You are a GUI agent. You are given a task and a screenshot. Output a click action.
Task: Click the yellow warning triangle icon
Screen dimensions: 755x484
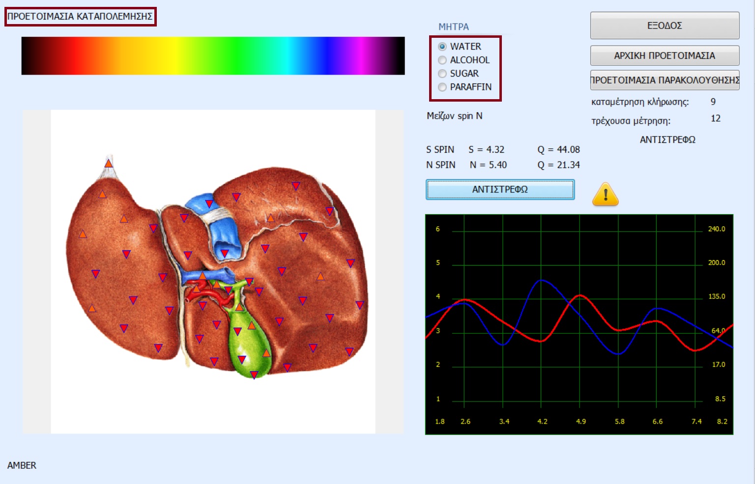(605, 194)
